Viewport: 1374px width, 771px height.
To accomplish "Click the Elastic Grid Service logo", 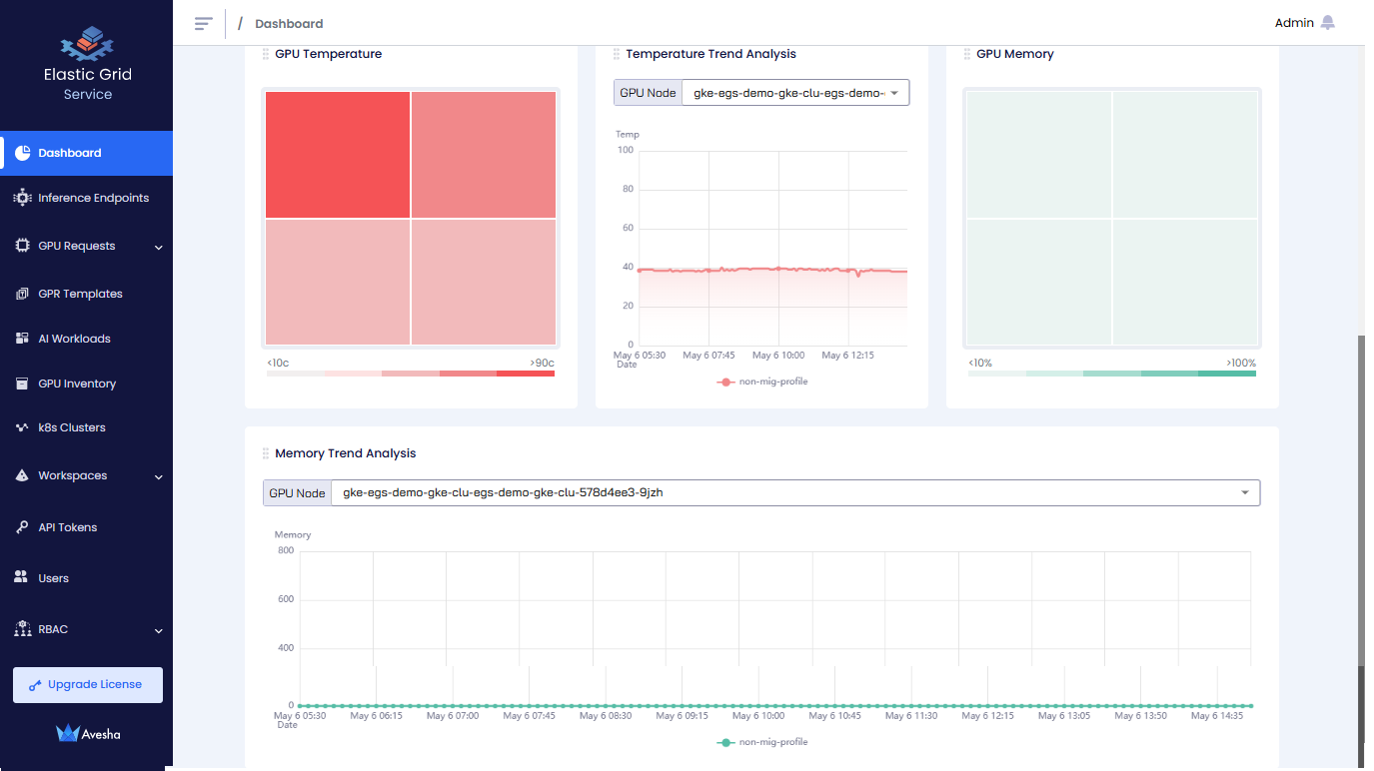I will (87, 45).
